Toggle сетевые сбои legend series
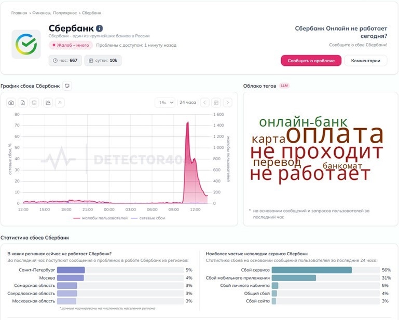Image resolution: width=399 pixels, height=320 pixels. [x=148, y=218]
